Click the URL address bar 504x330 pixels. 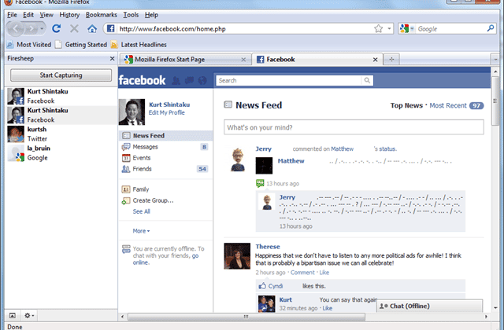[x=246, y=29]
